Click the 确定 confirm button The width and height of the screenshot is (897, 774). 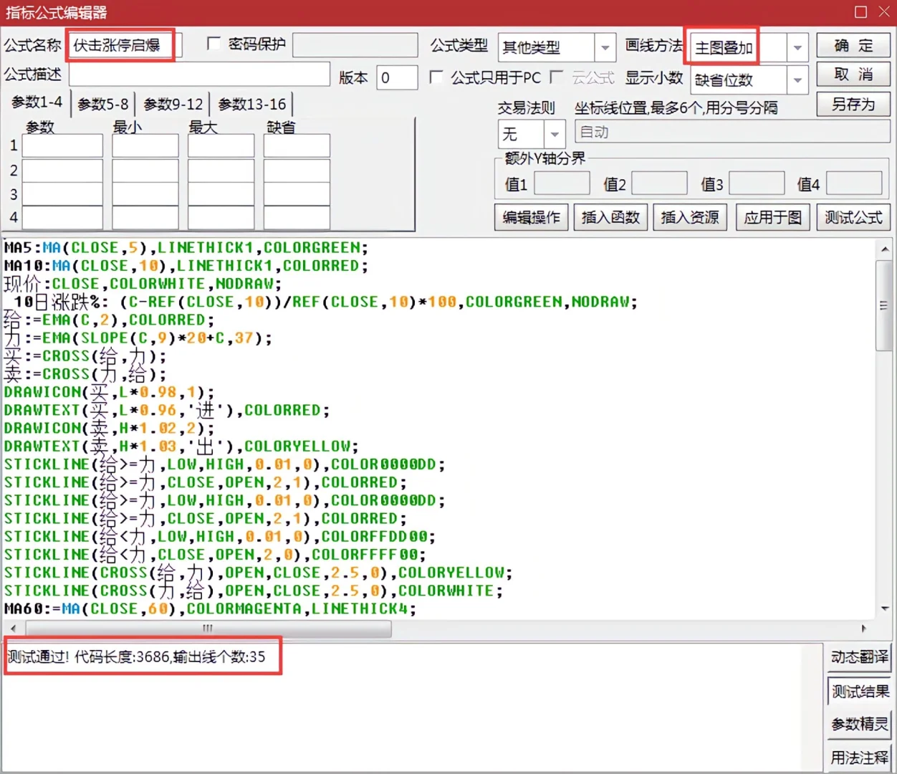tap(853, 45)
